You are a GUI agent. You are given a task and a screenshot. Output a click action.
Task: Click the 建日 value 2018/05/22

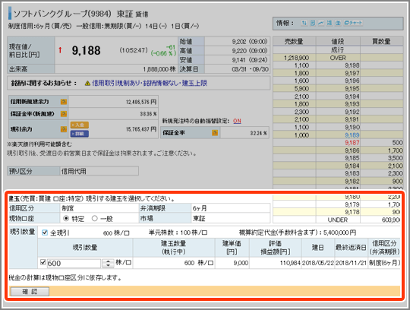pyautogui.click(x=318, y=263)
